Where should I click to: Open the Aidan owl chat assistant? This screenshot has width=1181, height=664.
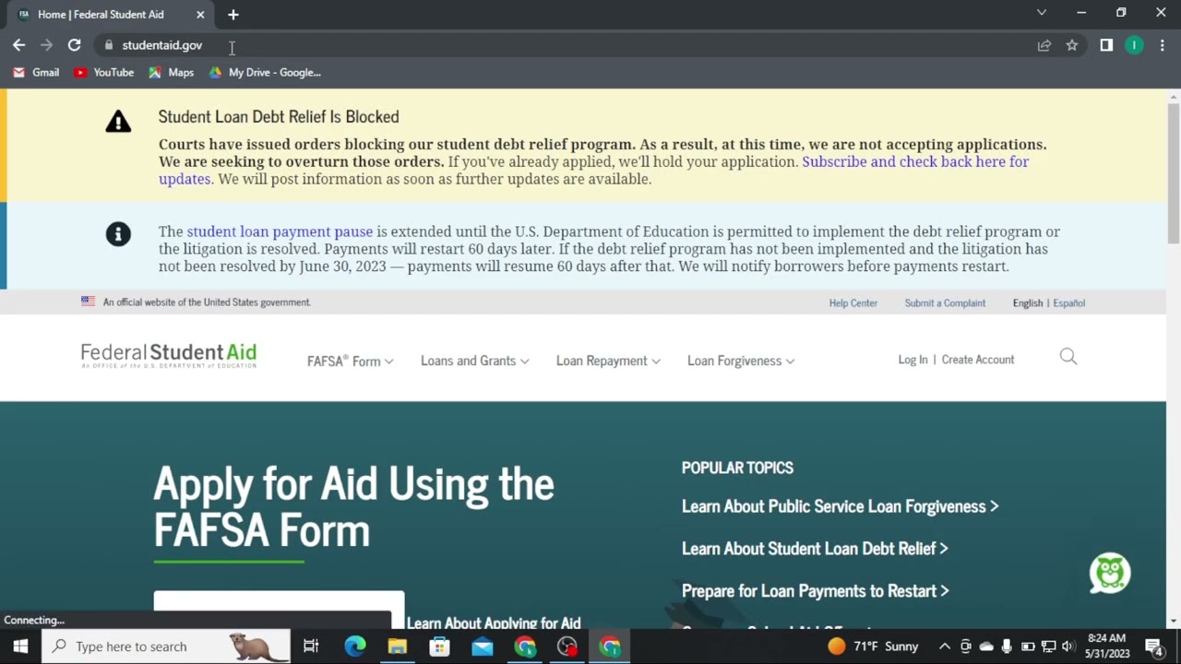(1110, 574)
